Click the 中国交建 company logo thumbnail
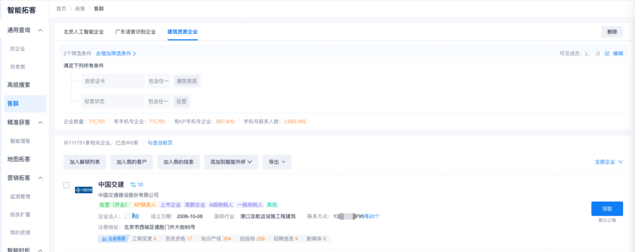635x252 pixels. click(83, 189)
